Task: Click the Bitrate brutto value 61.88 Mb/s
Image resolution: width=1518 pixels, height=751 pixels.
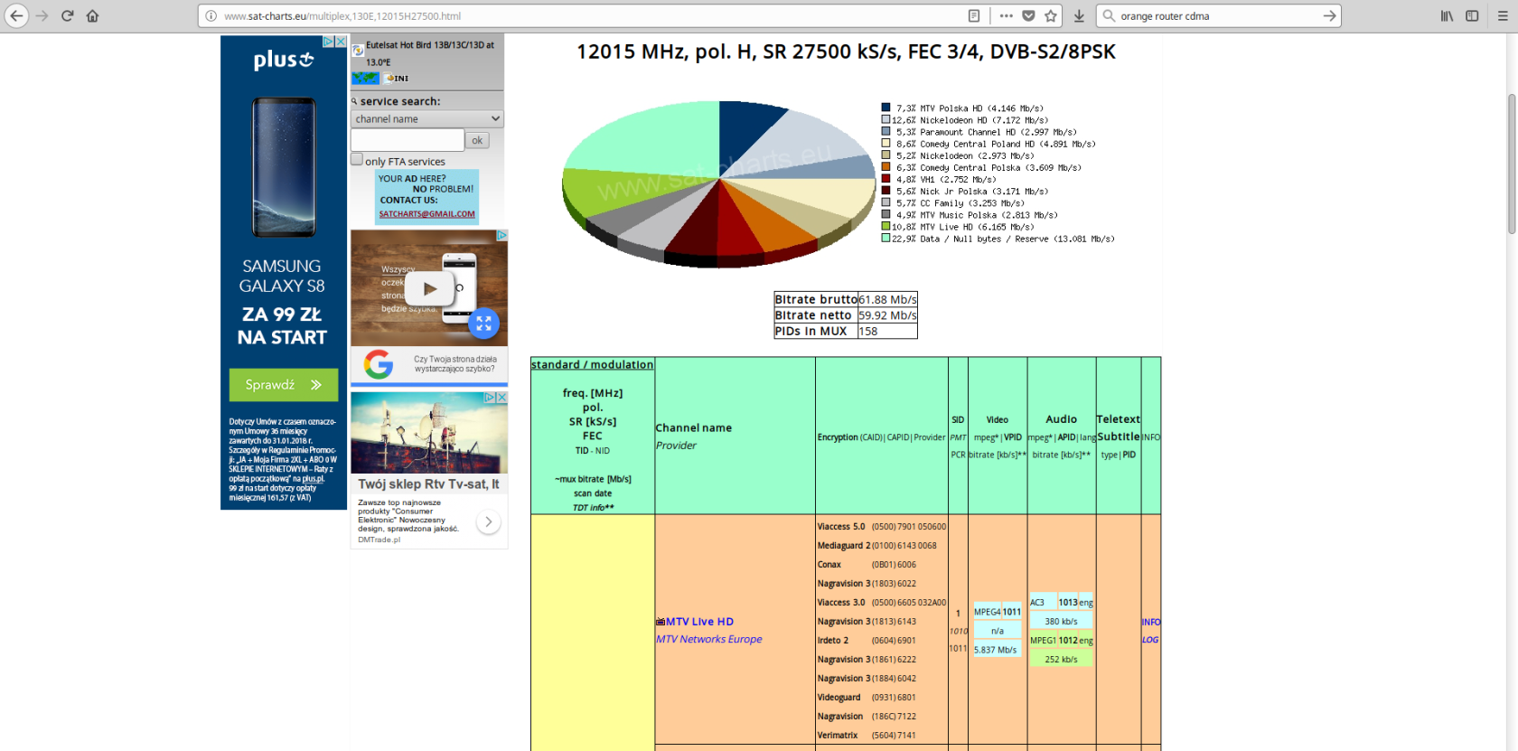Action: tap(887, 299)
